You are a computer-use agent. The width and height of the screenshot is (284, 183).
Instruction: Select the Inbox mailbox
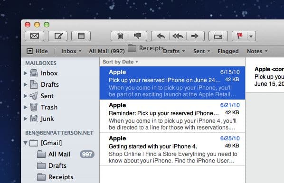click(x=60, y=73)
